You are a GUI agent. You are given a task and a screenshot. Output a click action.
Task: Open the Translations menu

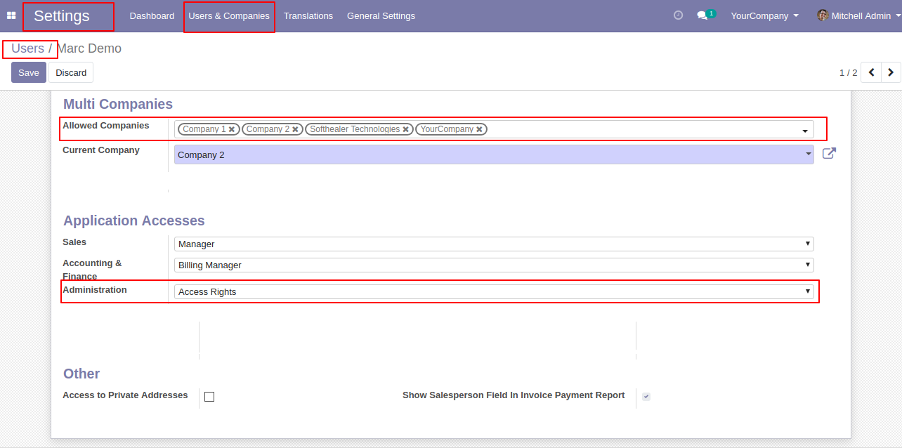click(x=308, y=15)
